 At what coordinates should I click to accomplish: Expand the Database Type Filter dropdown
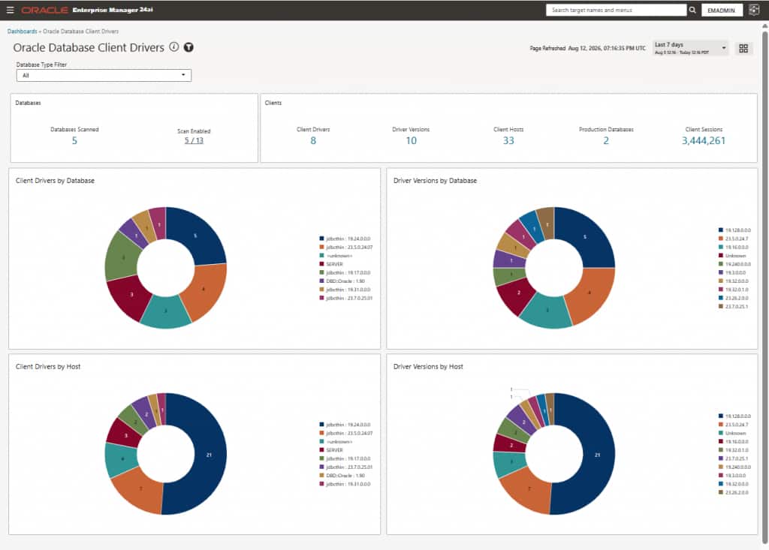tap(104, 76)
